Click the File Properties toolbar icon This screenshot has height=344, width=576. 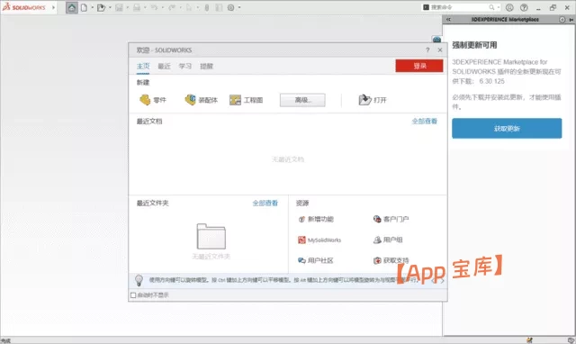[x=219, y=7]
